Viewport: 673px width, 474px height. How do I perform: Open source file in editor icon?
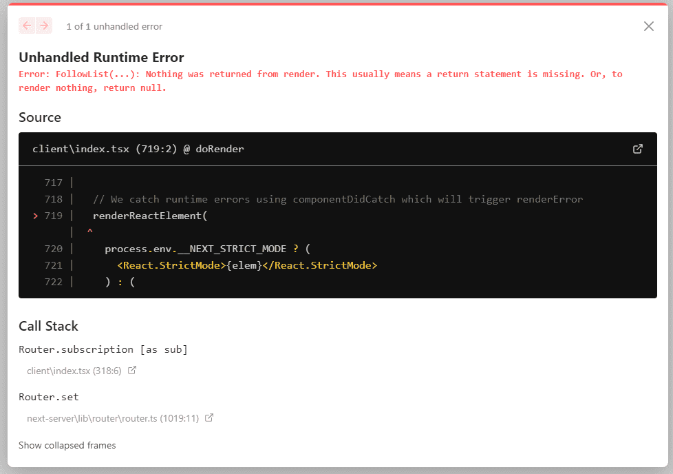point(637,149)
